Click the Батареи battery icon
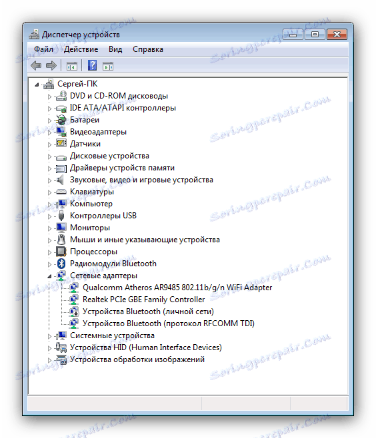This screenshot has width=376, height=438. 61,120
